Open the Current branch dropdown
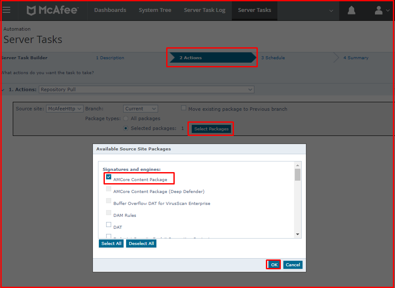The image size is (395, 288). click(x=140, y=109)
